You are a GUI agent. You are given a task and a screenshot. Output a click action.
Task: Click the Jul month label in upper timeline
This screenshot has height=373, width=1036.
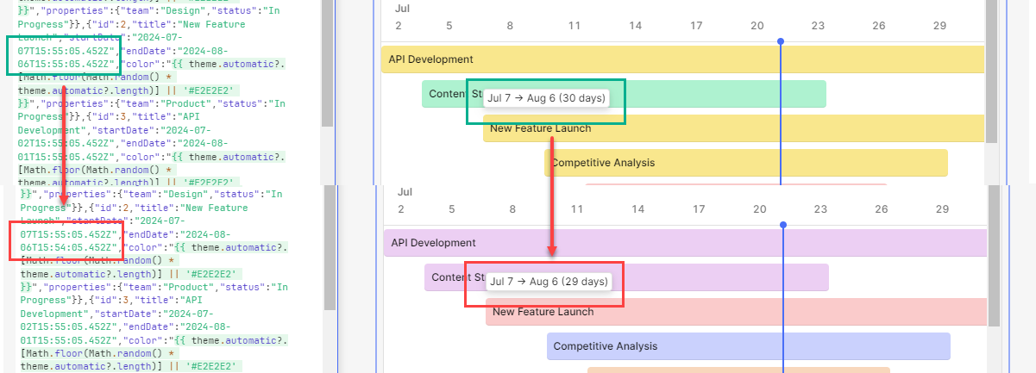[x=402, y=9]
